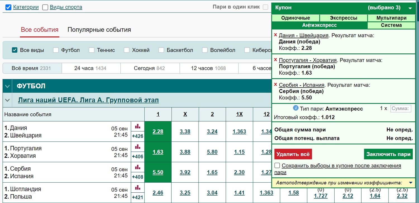Select odds 2.46 for Шотландия win
This screenshot has height=203, width=419.
pyautogui.click(x=158, y=193)
